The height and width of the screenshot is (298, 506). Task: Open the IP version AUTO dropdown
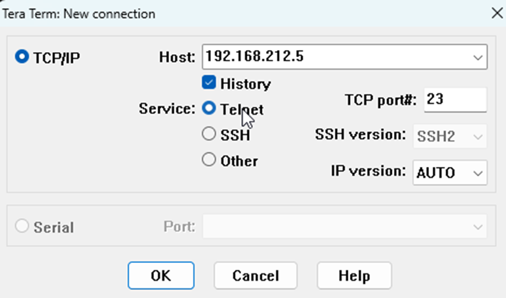click(450, 172)
